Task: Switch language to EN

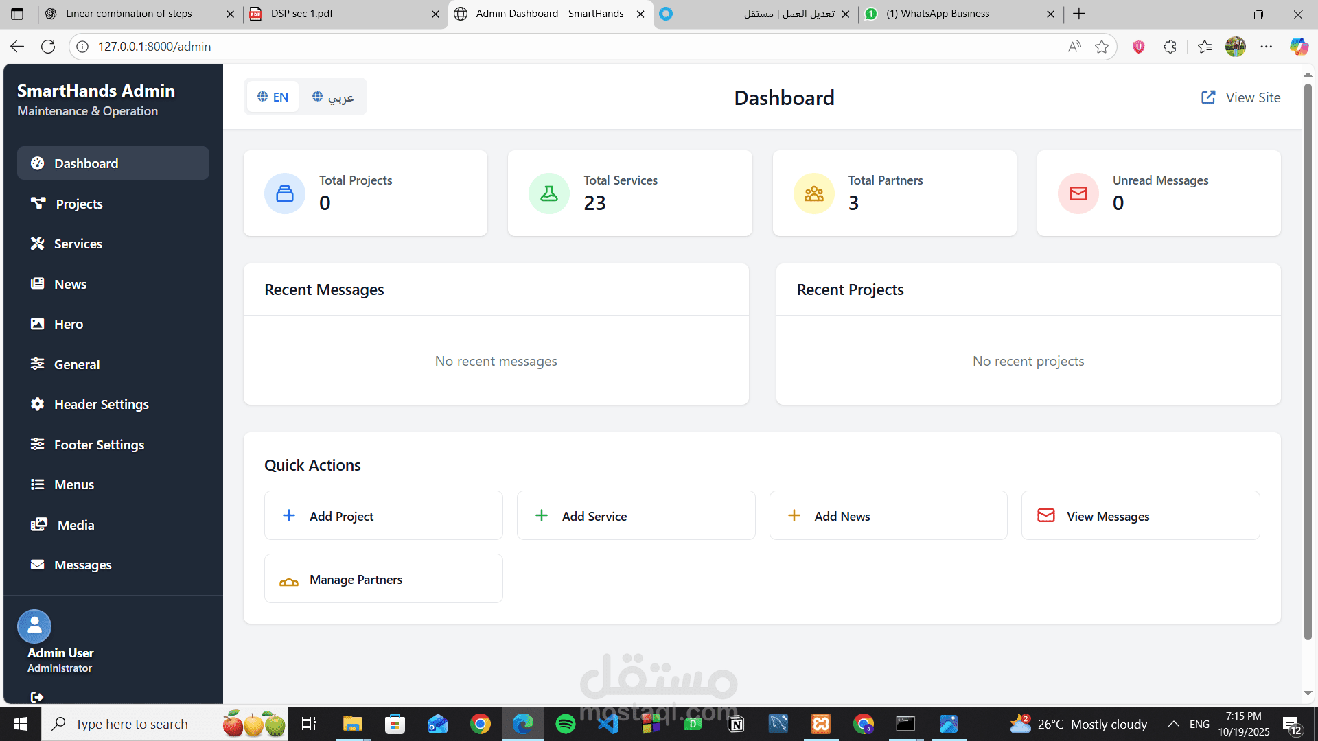Action: point(273,97)
